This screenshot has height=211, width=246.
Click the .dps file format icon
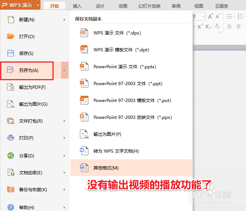(84, 33)
